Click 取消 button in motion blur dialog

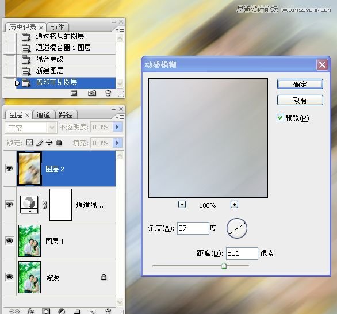tap(300, 100)
